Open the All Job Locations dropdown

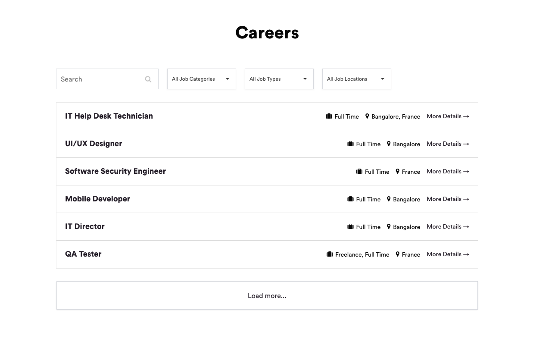point(356,79)
